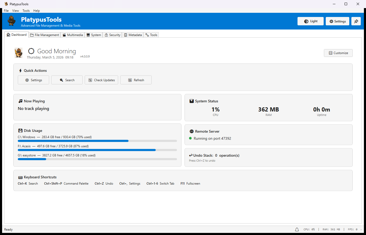Click the notification bell in the status bar
Viewport: 366px width, 235px height.
297,229
